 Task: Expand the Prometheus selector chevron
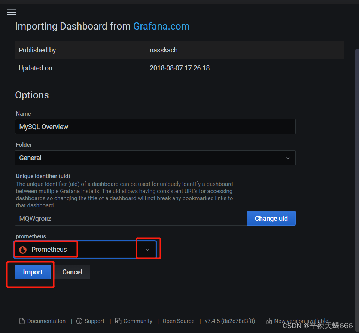[147, 250]
